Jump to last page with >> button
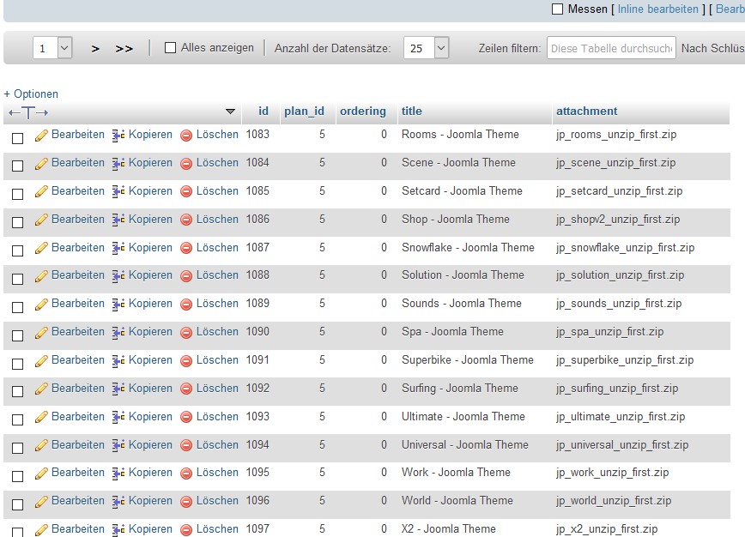The height and width of the screenshot is (537, 745). click(x=124, y=48)
